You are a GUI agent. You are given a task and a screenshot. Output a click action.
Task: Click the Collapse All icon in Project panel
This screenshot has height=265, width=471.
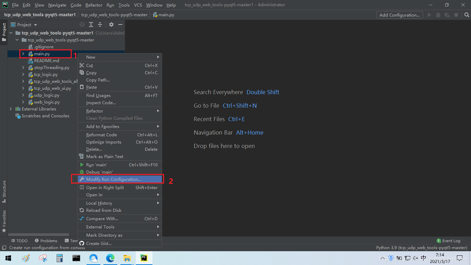pyautogui.click(x=100, y=24)
